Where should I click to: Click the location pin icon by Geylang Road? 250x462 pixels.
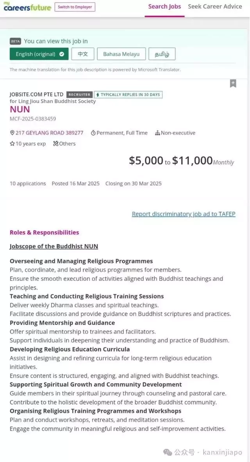point(12,133)
